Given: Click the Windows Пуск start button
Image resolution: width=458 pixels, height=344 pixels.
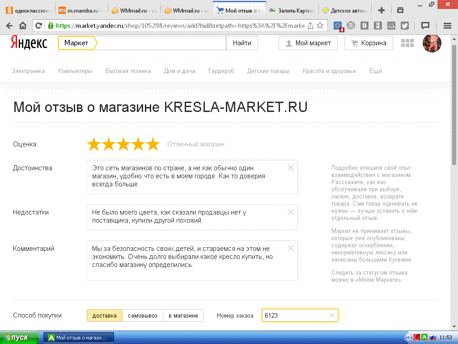Looking at the screenshot, I should click(19, 338).
